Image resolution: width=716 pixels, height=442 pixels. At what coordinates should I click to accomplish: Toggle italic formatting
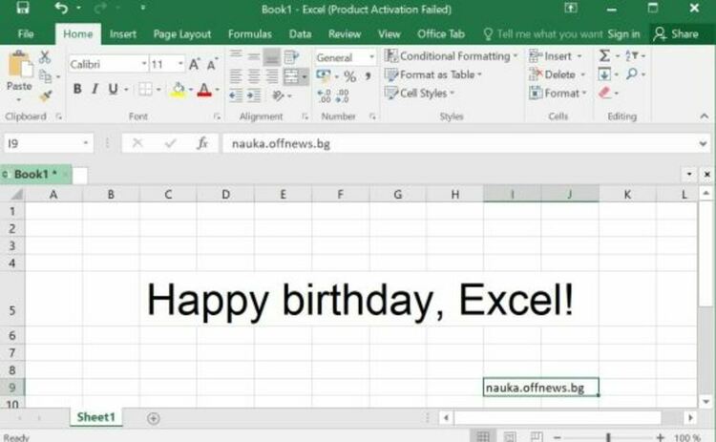(95, 89)
